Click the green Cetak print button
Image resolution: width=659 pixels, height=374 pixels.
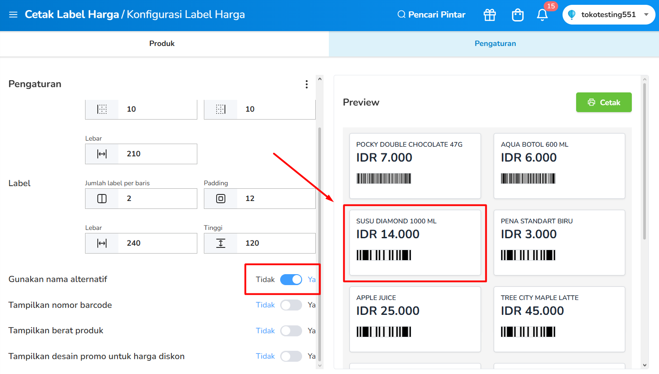(604, 102)
